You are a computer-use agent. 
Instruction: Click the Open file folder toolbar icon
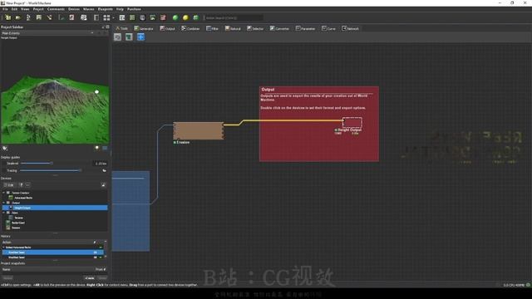18,17
